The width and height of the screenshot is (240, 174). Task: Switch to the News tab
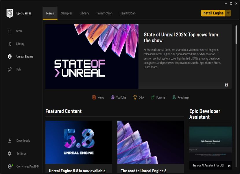50,13
